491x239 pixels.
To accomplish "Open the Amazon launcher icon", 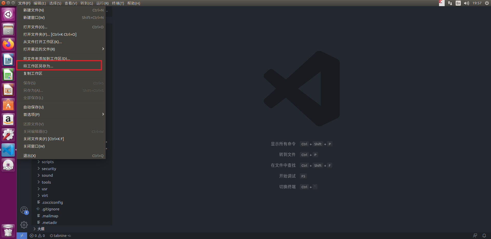I will pyautogui.click(x=8, y=120).
